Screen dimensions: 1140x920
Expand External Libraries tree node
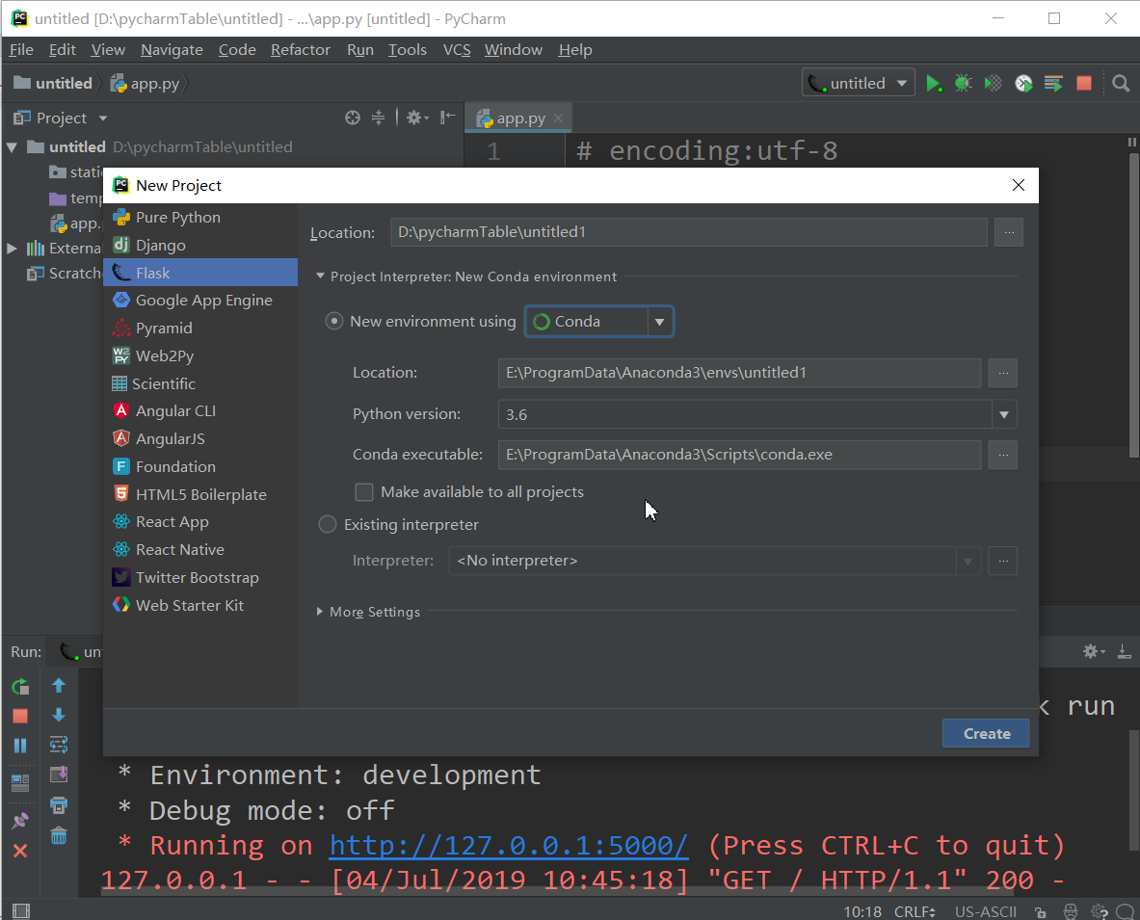(12, 248)
